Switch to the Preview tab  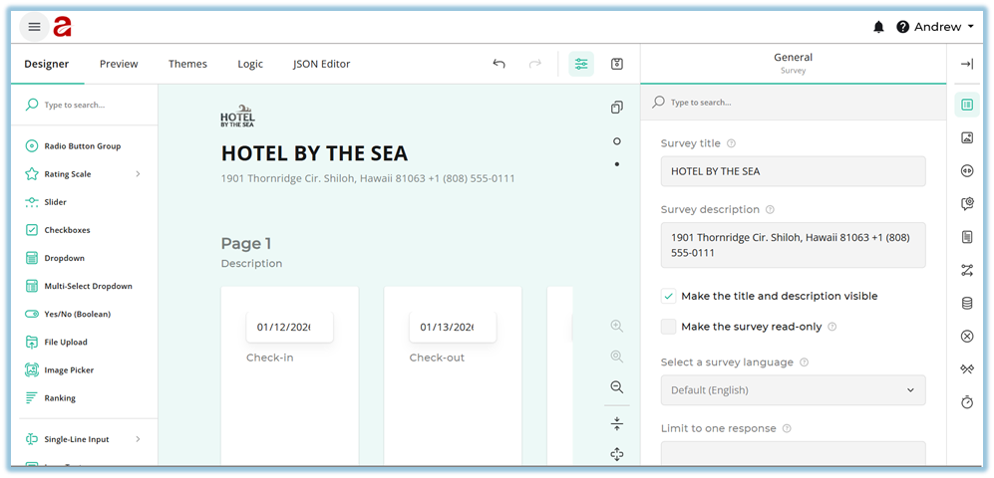119,65
